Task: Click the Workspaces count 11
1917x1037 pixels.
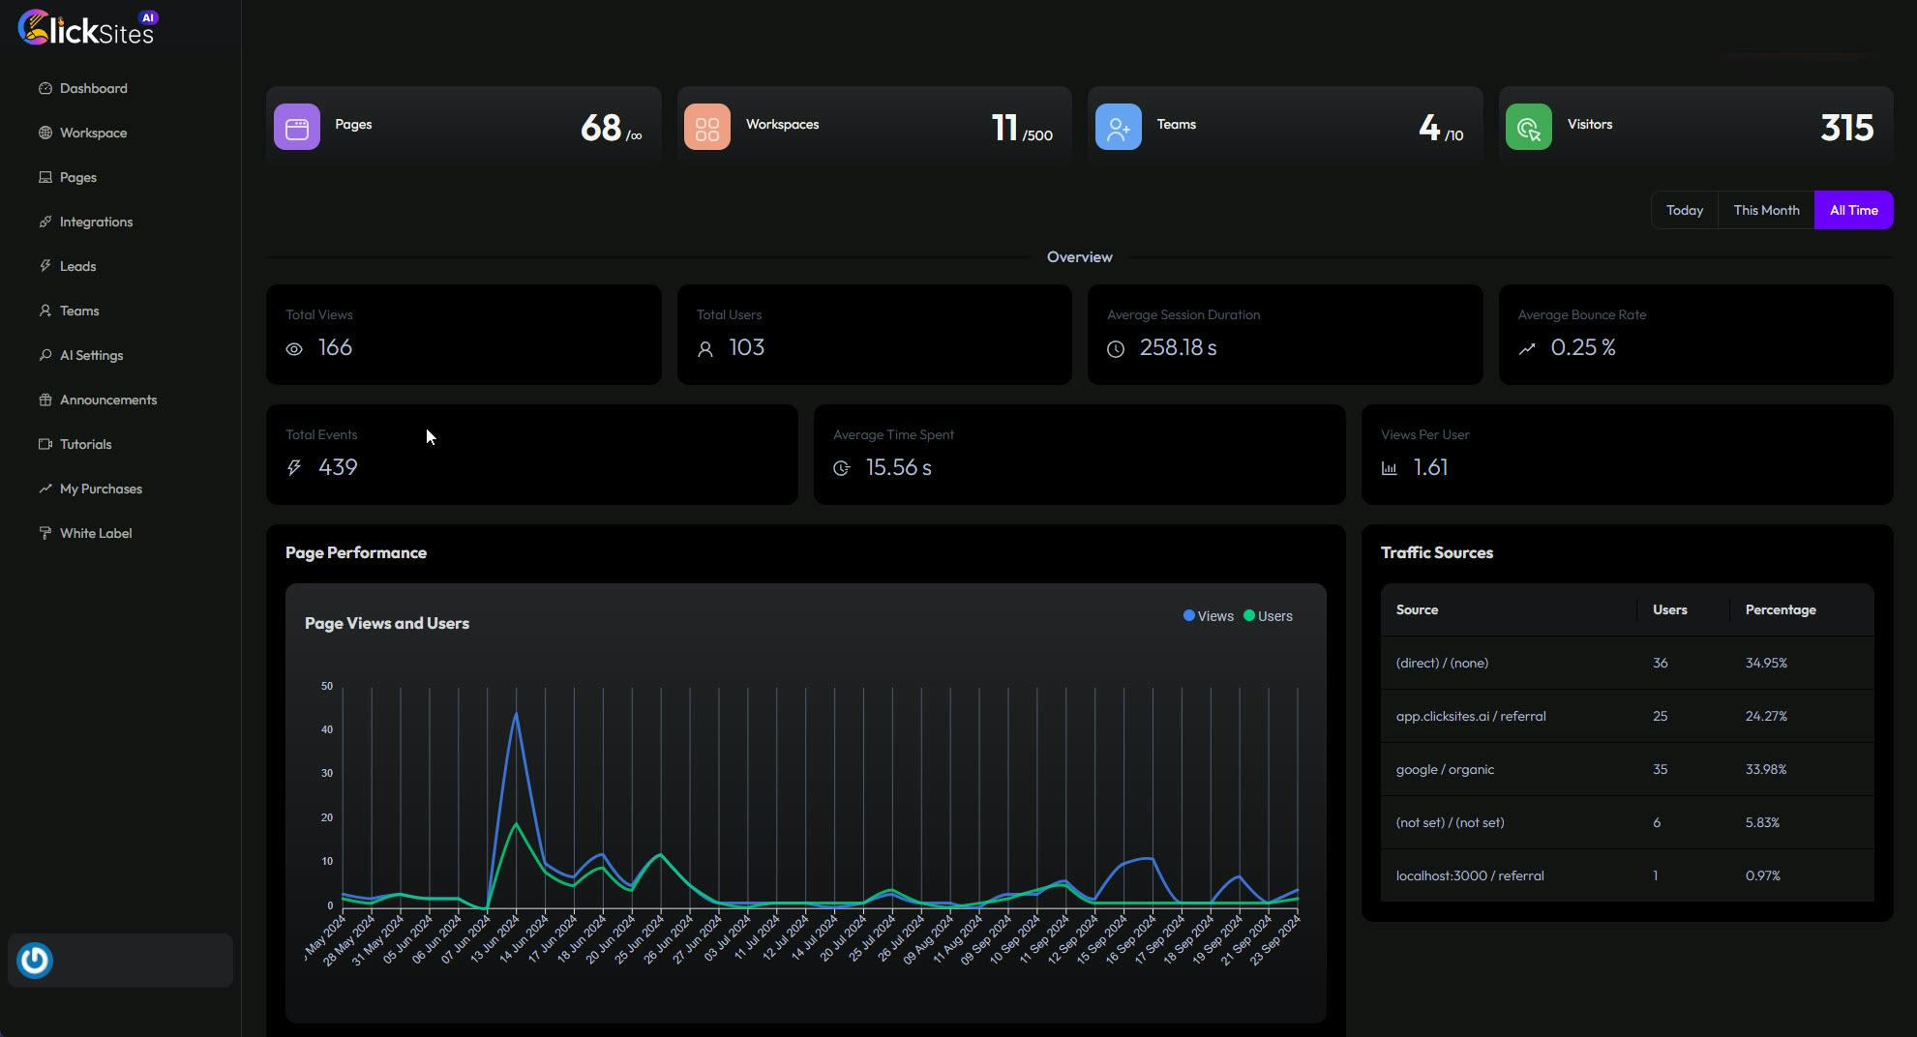Action: click(1004, 128)
